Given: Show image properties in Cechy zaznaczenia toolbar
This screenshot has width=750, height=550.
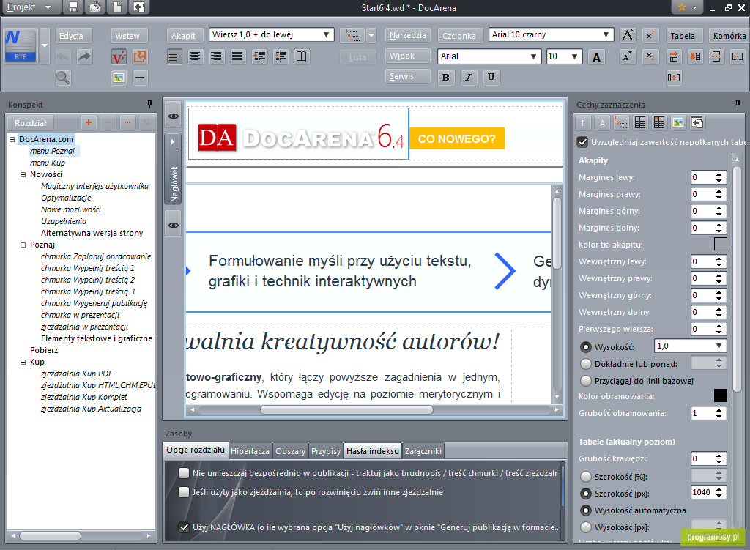Looking at the screenshot, I should [678, 123].
